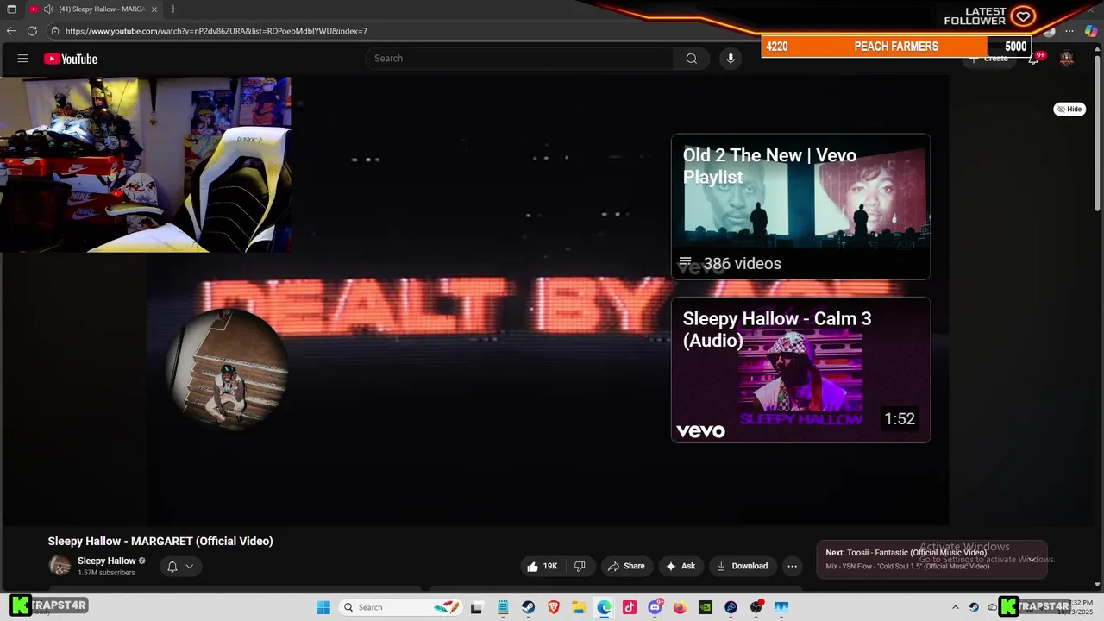
Task: Go to the YouTube home logo
Action: 71,59
